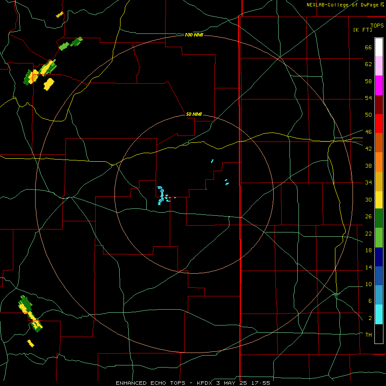Click the "26" legend value
Image resolution: width=386 pixels, height=386 pixels.
click(368, 217)
